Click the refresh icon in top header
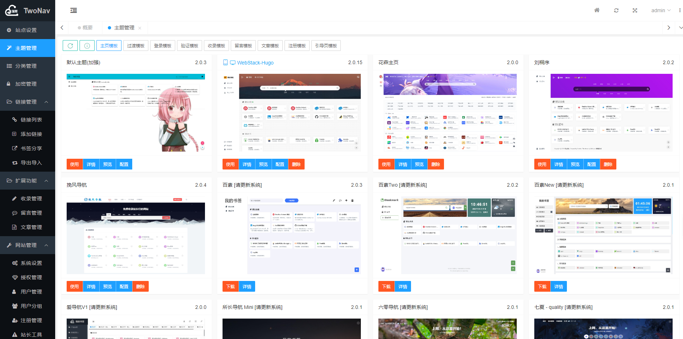The height and width of the screenshot is (339, 683). [616, 10]
